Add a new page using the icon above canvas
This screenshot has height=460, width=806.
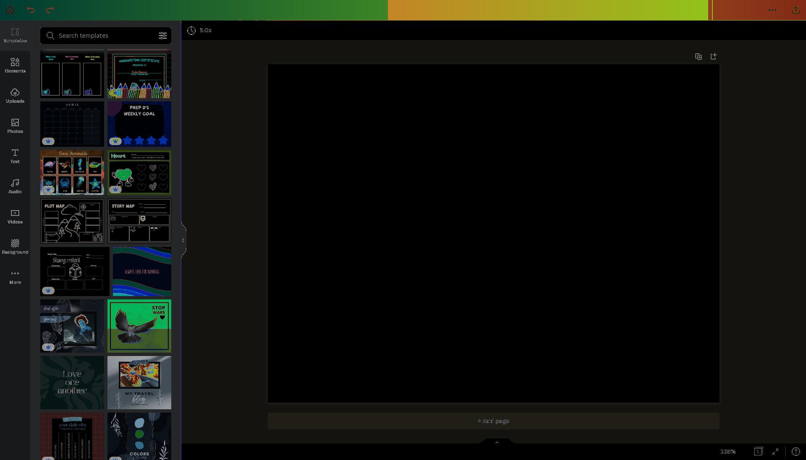[x=714, y=56]
